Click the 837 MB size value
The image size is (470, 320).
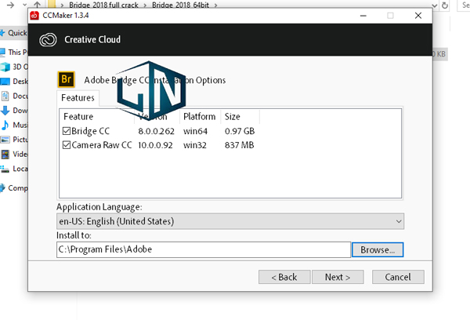[x=239, y=145]
